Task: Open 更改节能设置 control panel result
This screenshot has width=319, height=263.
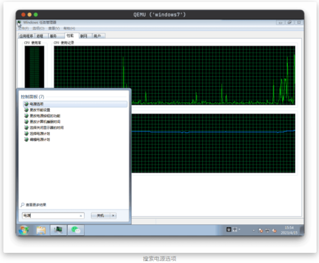Action: [40, 110]
